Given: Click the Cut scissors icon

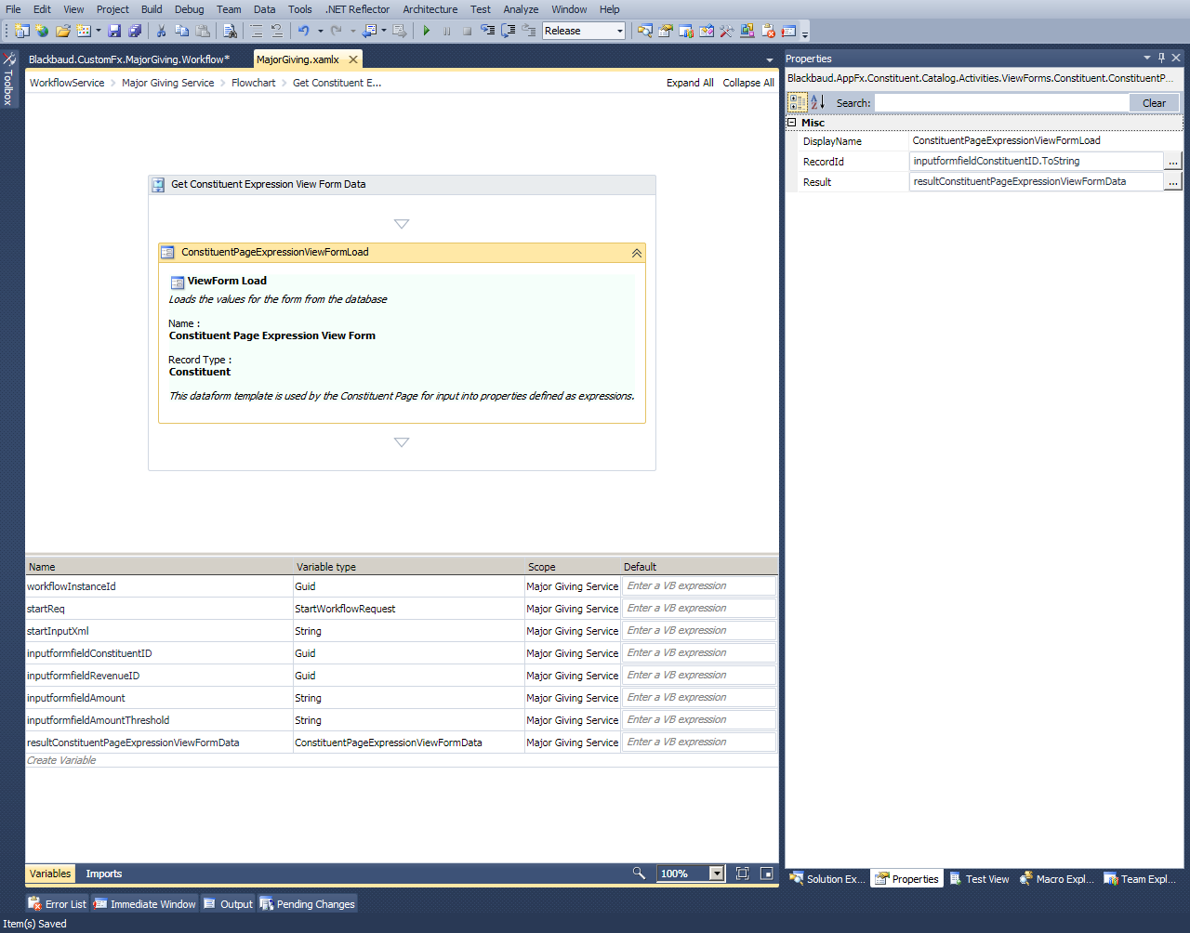Looking at the screenshot, I should (161, 31).
